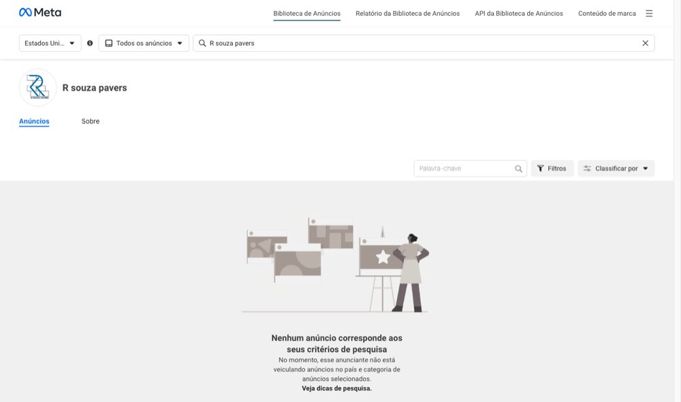
Task: Open the Classificar por dropdown
Action: click(x=616, y=168)
